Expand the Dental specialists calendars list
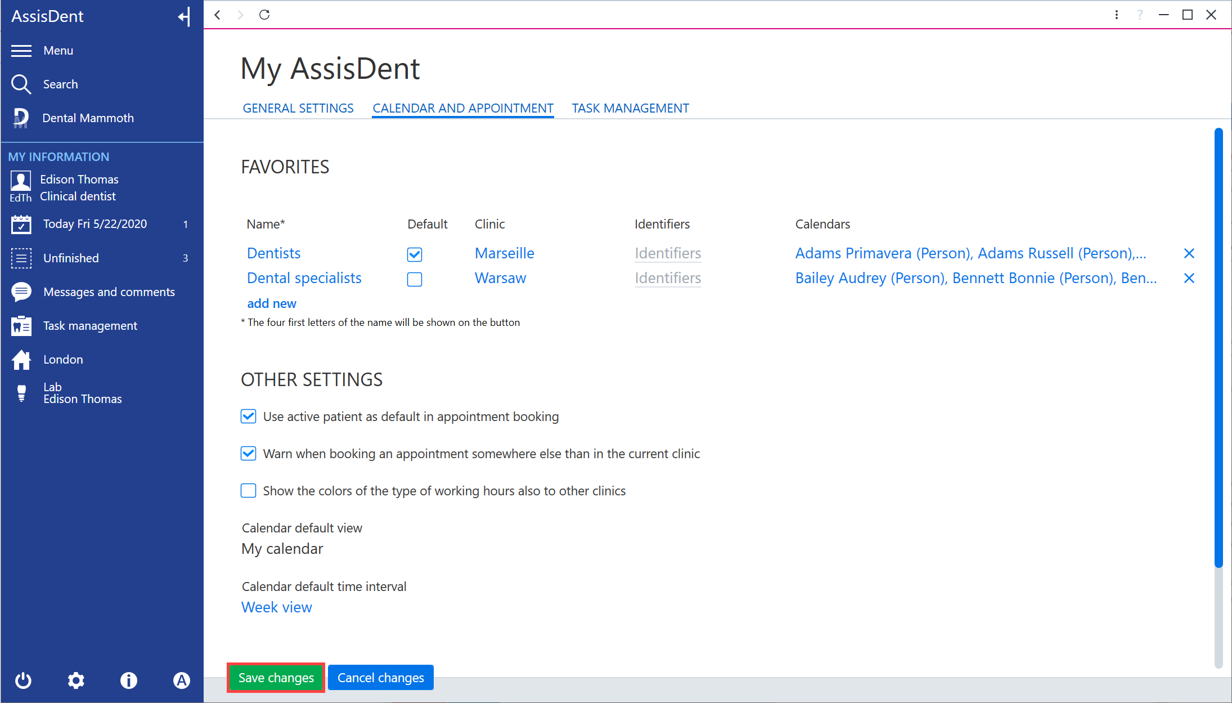The image size is (1232, 703). (976, 278)
